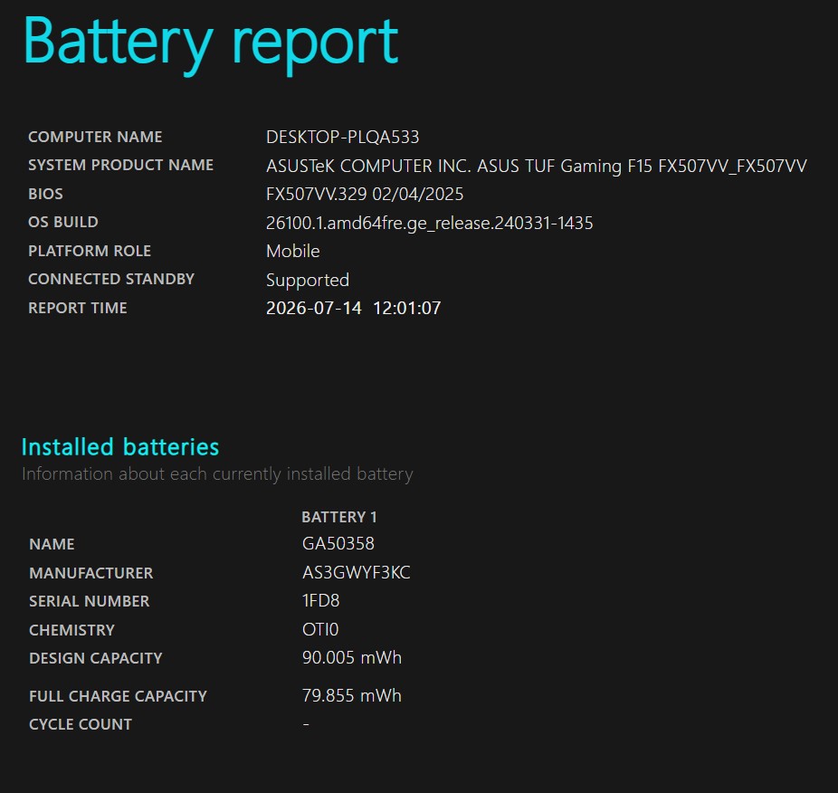This screenshot has width=838, height=793.
Task: Click the cycle count dash value
Action: point(306,724)
